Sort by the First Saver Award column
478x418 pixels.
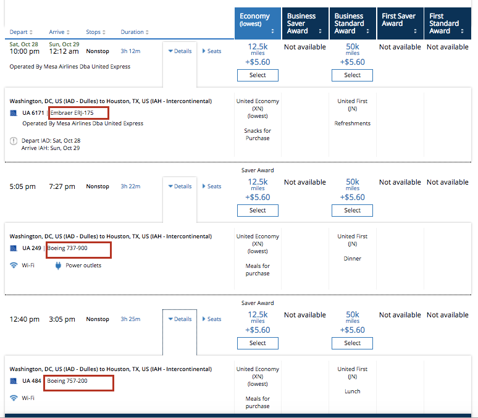click(400, 23)
